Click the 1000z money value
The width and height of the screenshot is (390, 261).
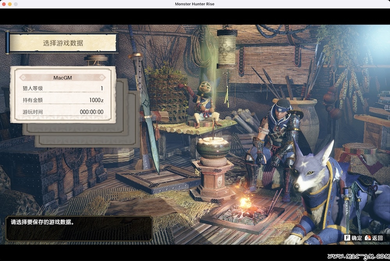96,100
